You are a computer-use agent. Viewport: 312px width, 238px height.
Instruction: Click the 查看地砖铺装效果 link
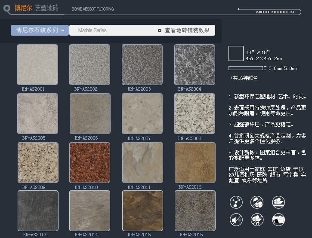[x=187, y=31]
